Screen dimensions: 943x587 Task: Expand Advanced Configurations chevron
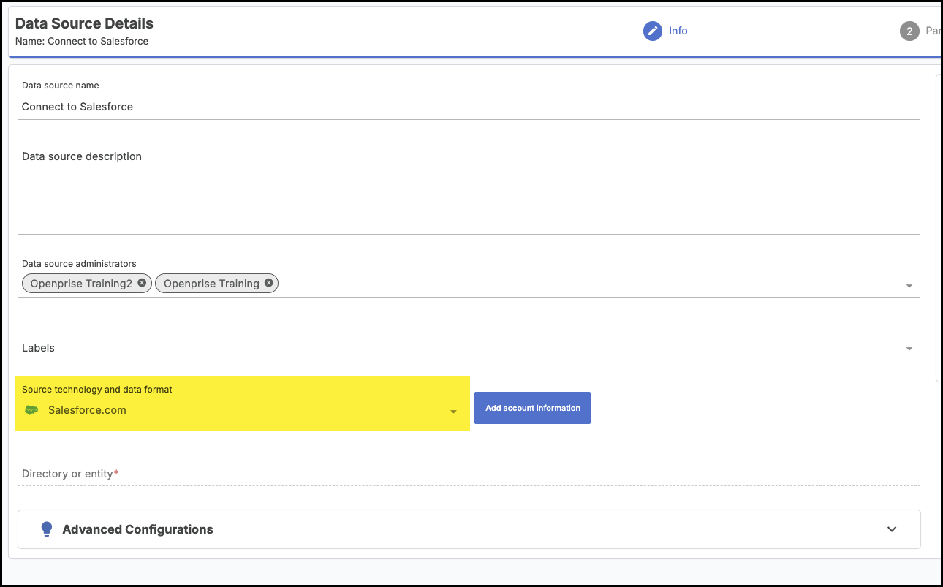(892, 529)
